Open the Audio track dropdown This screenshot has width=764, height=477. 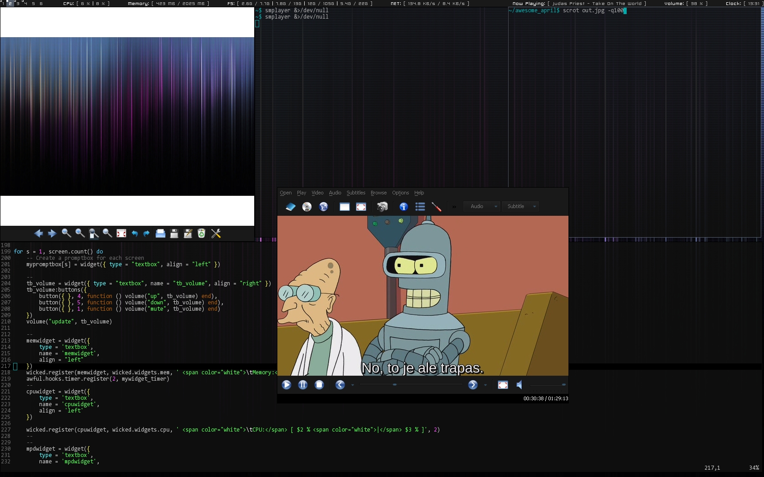(x=482, y=206)
